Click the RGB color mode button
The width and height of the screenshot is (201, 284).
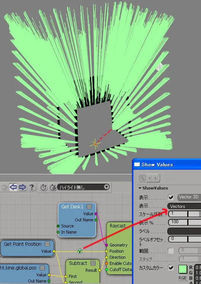pyautogui.click(x=183, y=278)
